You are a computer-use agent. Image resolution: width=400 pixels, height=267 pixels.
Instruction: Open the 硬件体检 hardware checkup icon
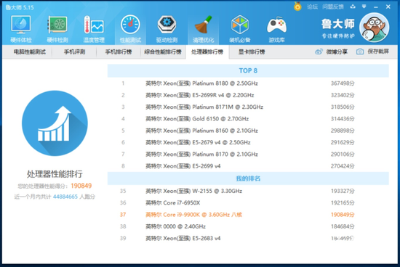[x=21, y=28]
